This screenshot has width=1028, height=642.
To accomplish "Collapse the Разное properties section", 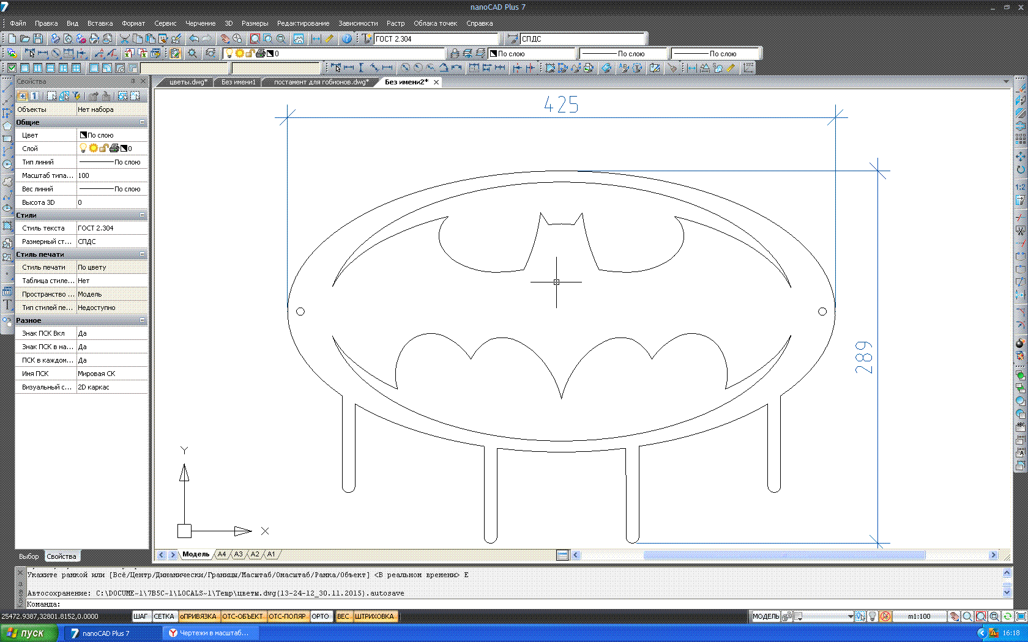I will point(143,320).
